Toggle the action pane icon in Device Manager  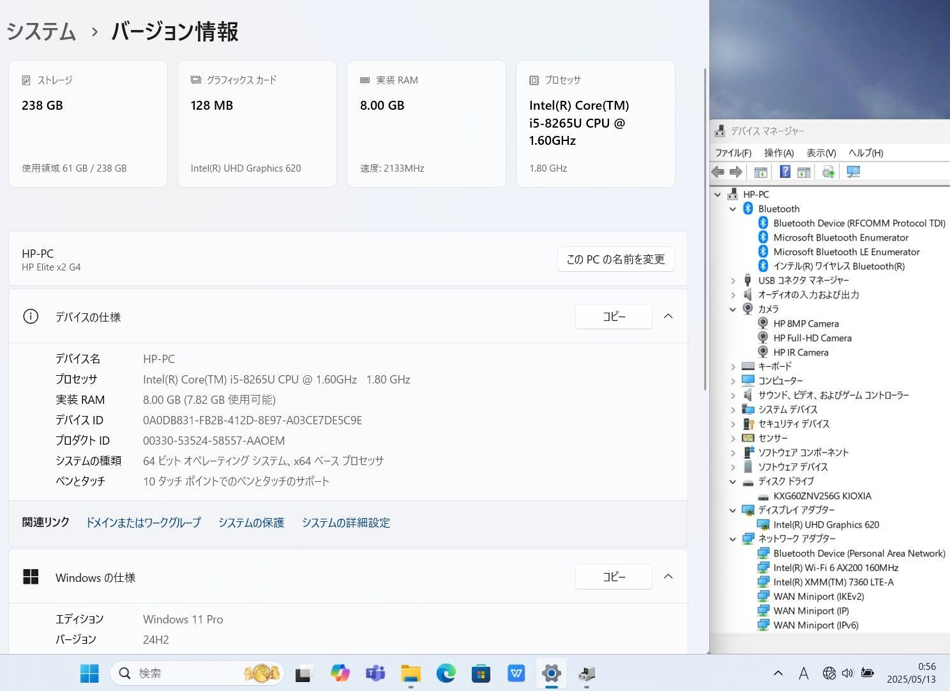coord(804,172)
